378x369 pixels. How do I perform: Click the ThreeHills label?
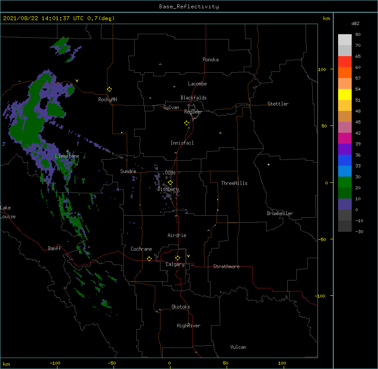234,183
